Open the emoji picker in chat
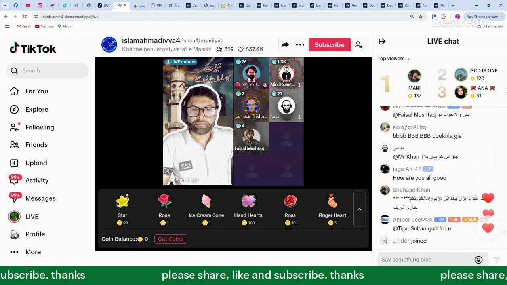507x285 pixels. (x=478, y=260)
